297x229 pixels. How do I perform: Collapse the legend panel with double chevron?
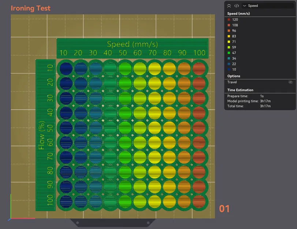point(229,6)
